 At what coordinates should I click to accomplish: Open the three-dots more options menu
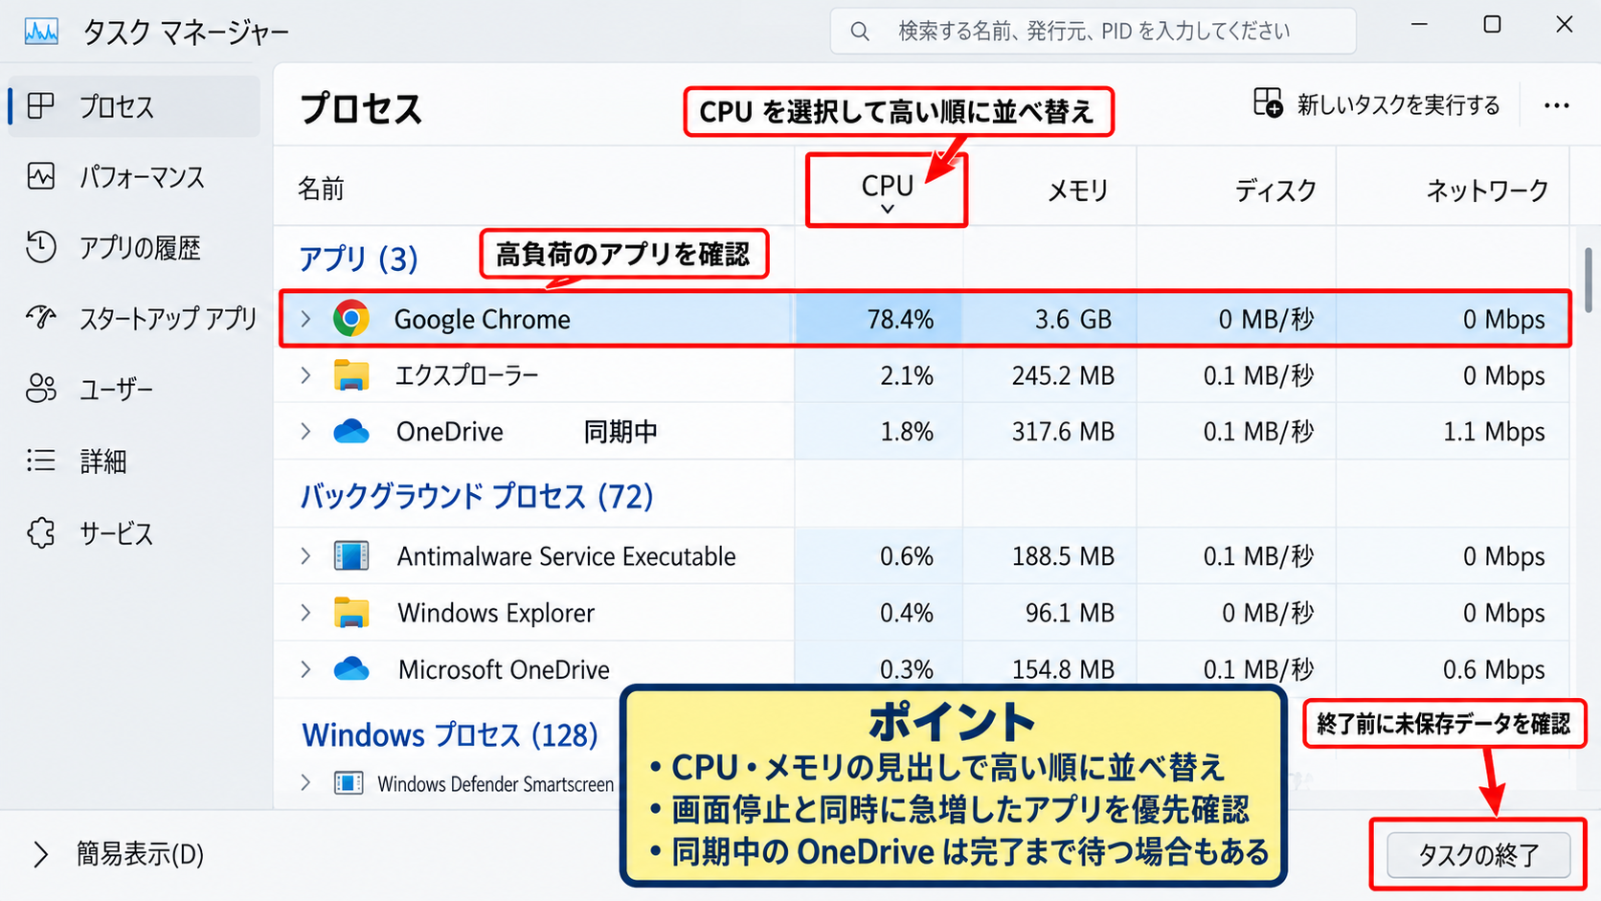click(x=1557, y=105)
